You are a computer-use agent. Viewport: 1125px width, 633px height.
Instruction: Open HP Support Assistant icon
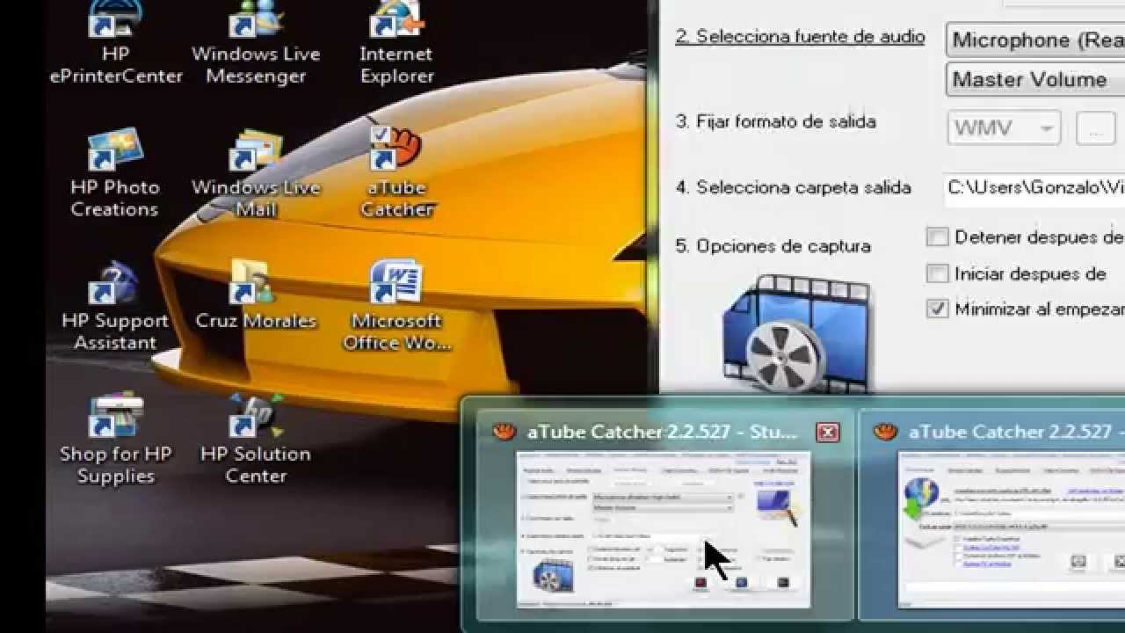click(115, 307)
